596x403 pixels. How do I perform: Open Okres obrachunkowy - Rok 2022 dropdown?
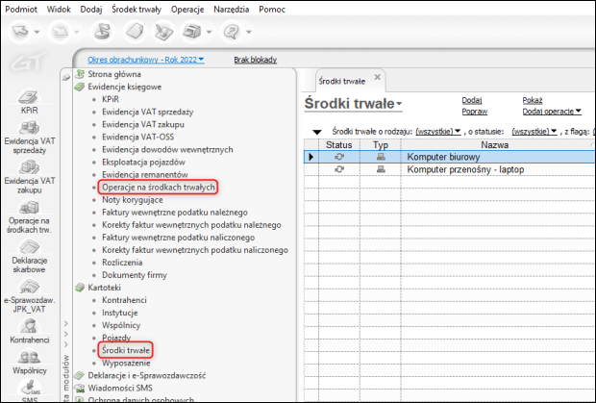(x=146, y=60)
